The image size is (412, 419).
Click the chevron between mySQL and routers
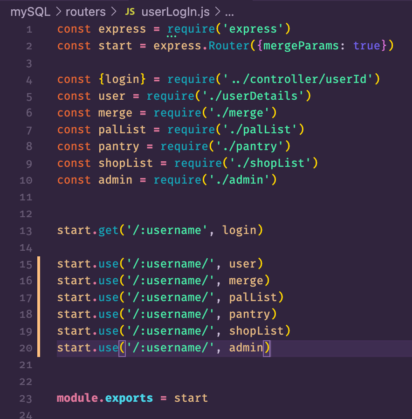pyautogui.click(x=60, y=12)
